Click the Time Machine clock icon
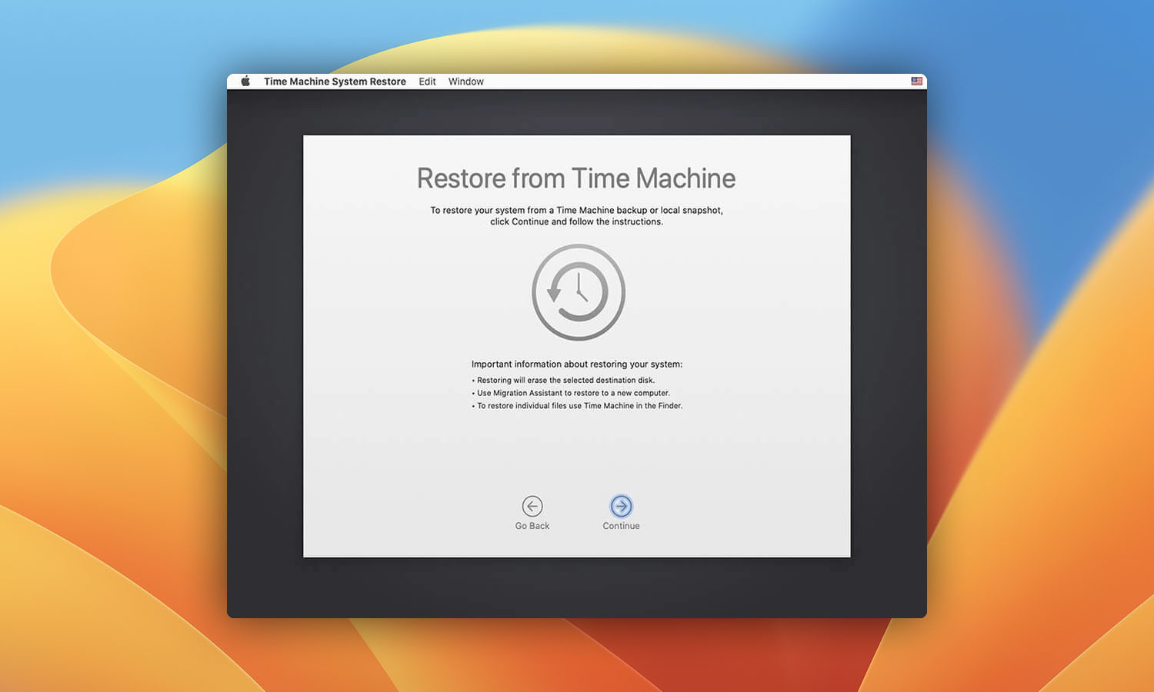The width and height of the screenshot is (1154, 692). click(x=579, y=292)
